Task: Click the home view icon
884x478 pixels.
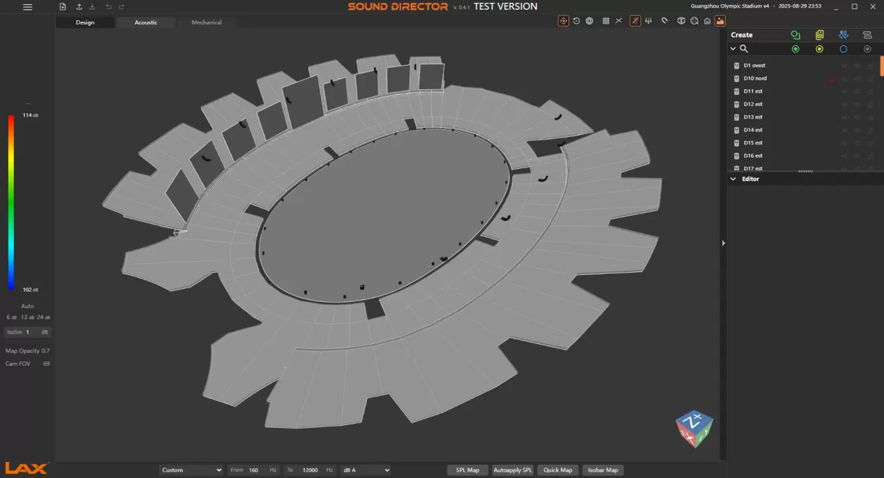Action: coord(707,21)
